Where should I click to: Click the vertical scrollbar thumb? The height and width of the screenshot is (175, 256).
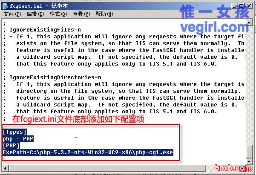pyautogui.click(x=249, y=151)
